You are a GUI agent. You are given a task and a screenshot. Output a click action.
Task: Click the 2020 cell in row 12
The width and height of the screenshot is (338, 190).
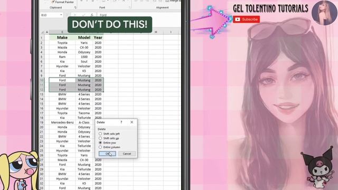98,90
